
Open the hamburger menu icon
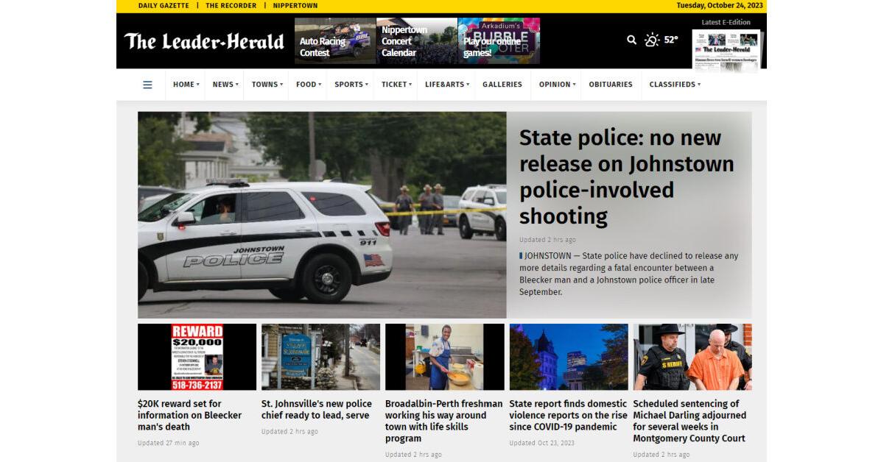point(147,84)
